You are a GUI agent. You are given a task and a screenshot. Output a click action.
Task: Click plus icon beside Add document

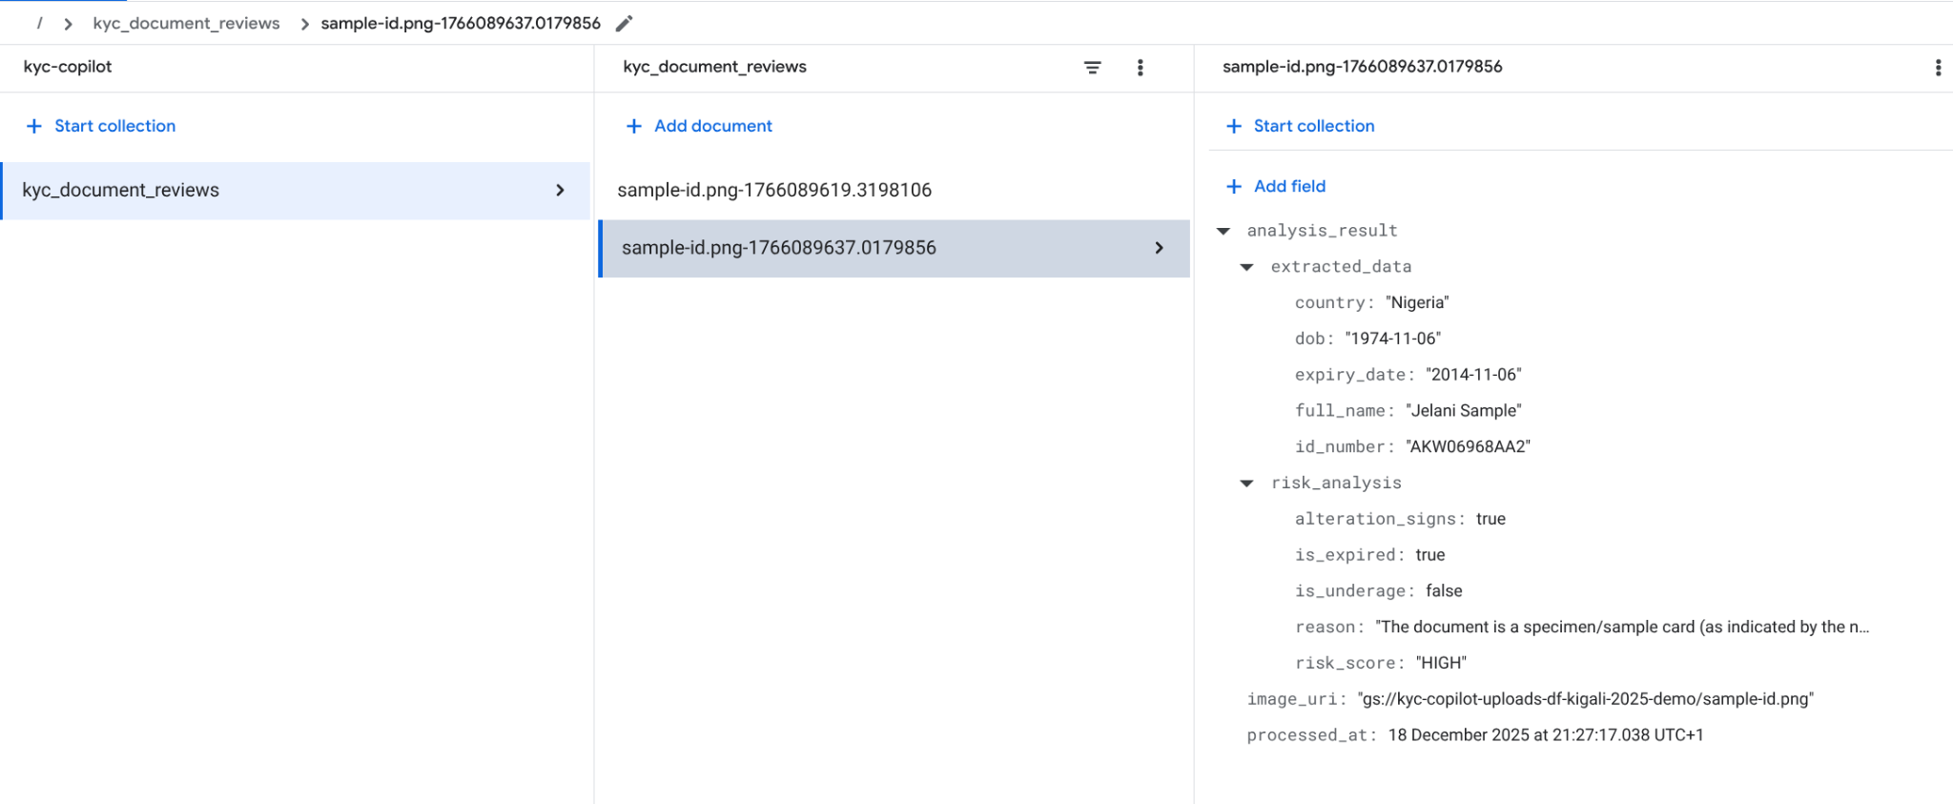[x=634, y=126]
